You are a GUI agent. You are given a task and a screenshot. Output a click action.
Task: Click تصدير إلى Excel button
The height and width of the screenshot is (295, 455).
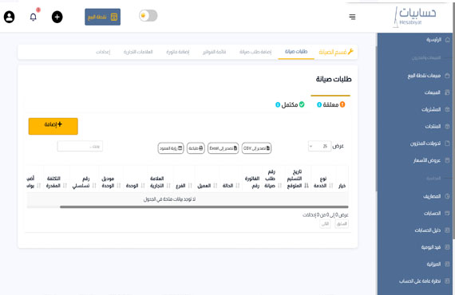(224, 148)
